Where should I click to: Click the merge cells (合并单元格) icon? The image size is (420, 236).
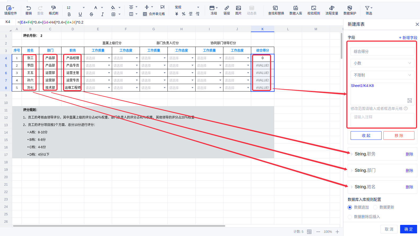click(145, 14)
